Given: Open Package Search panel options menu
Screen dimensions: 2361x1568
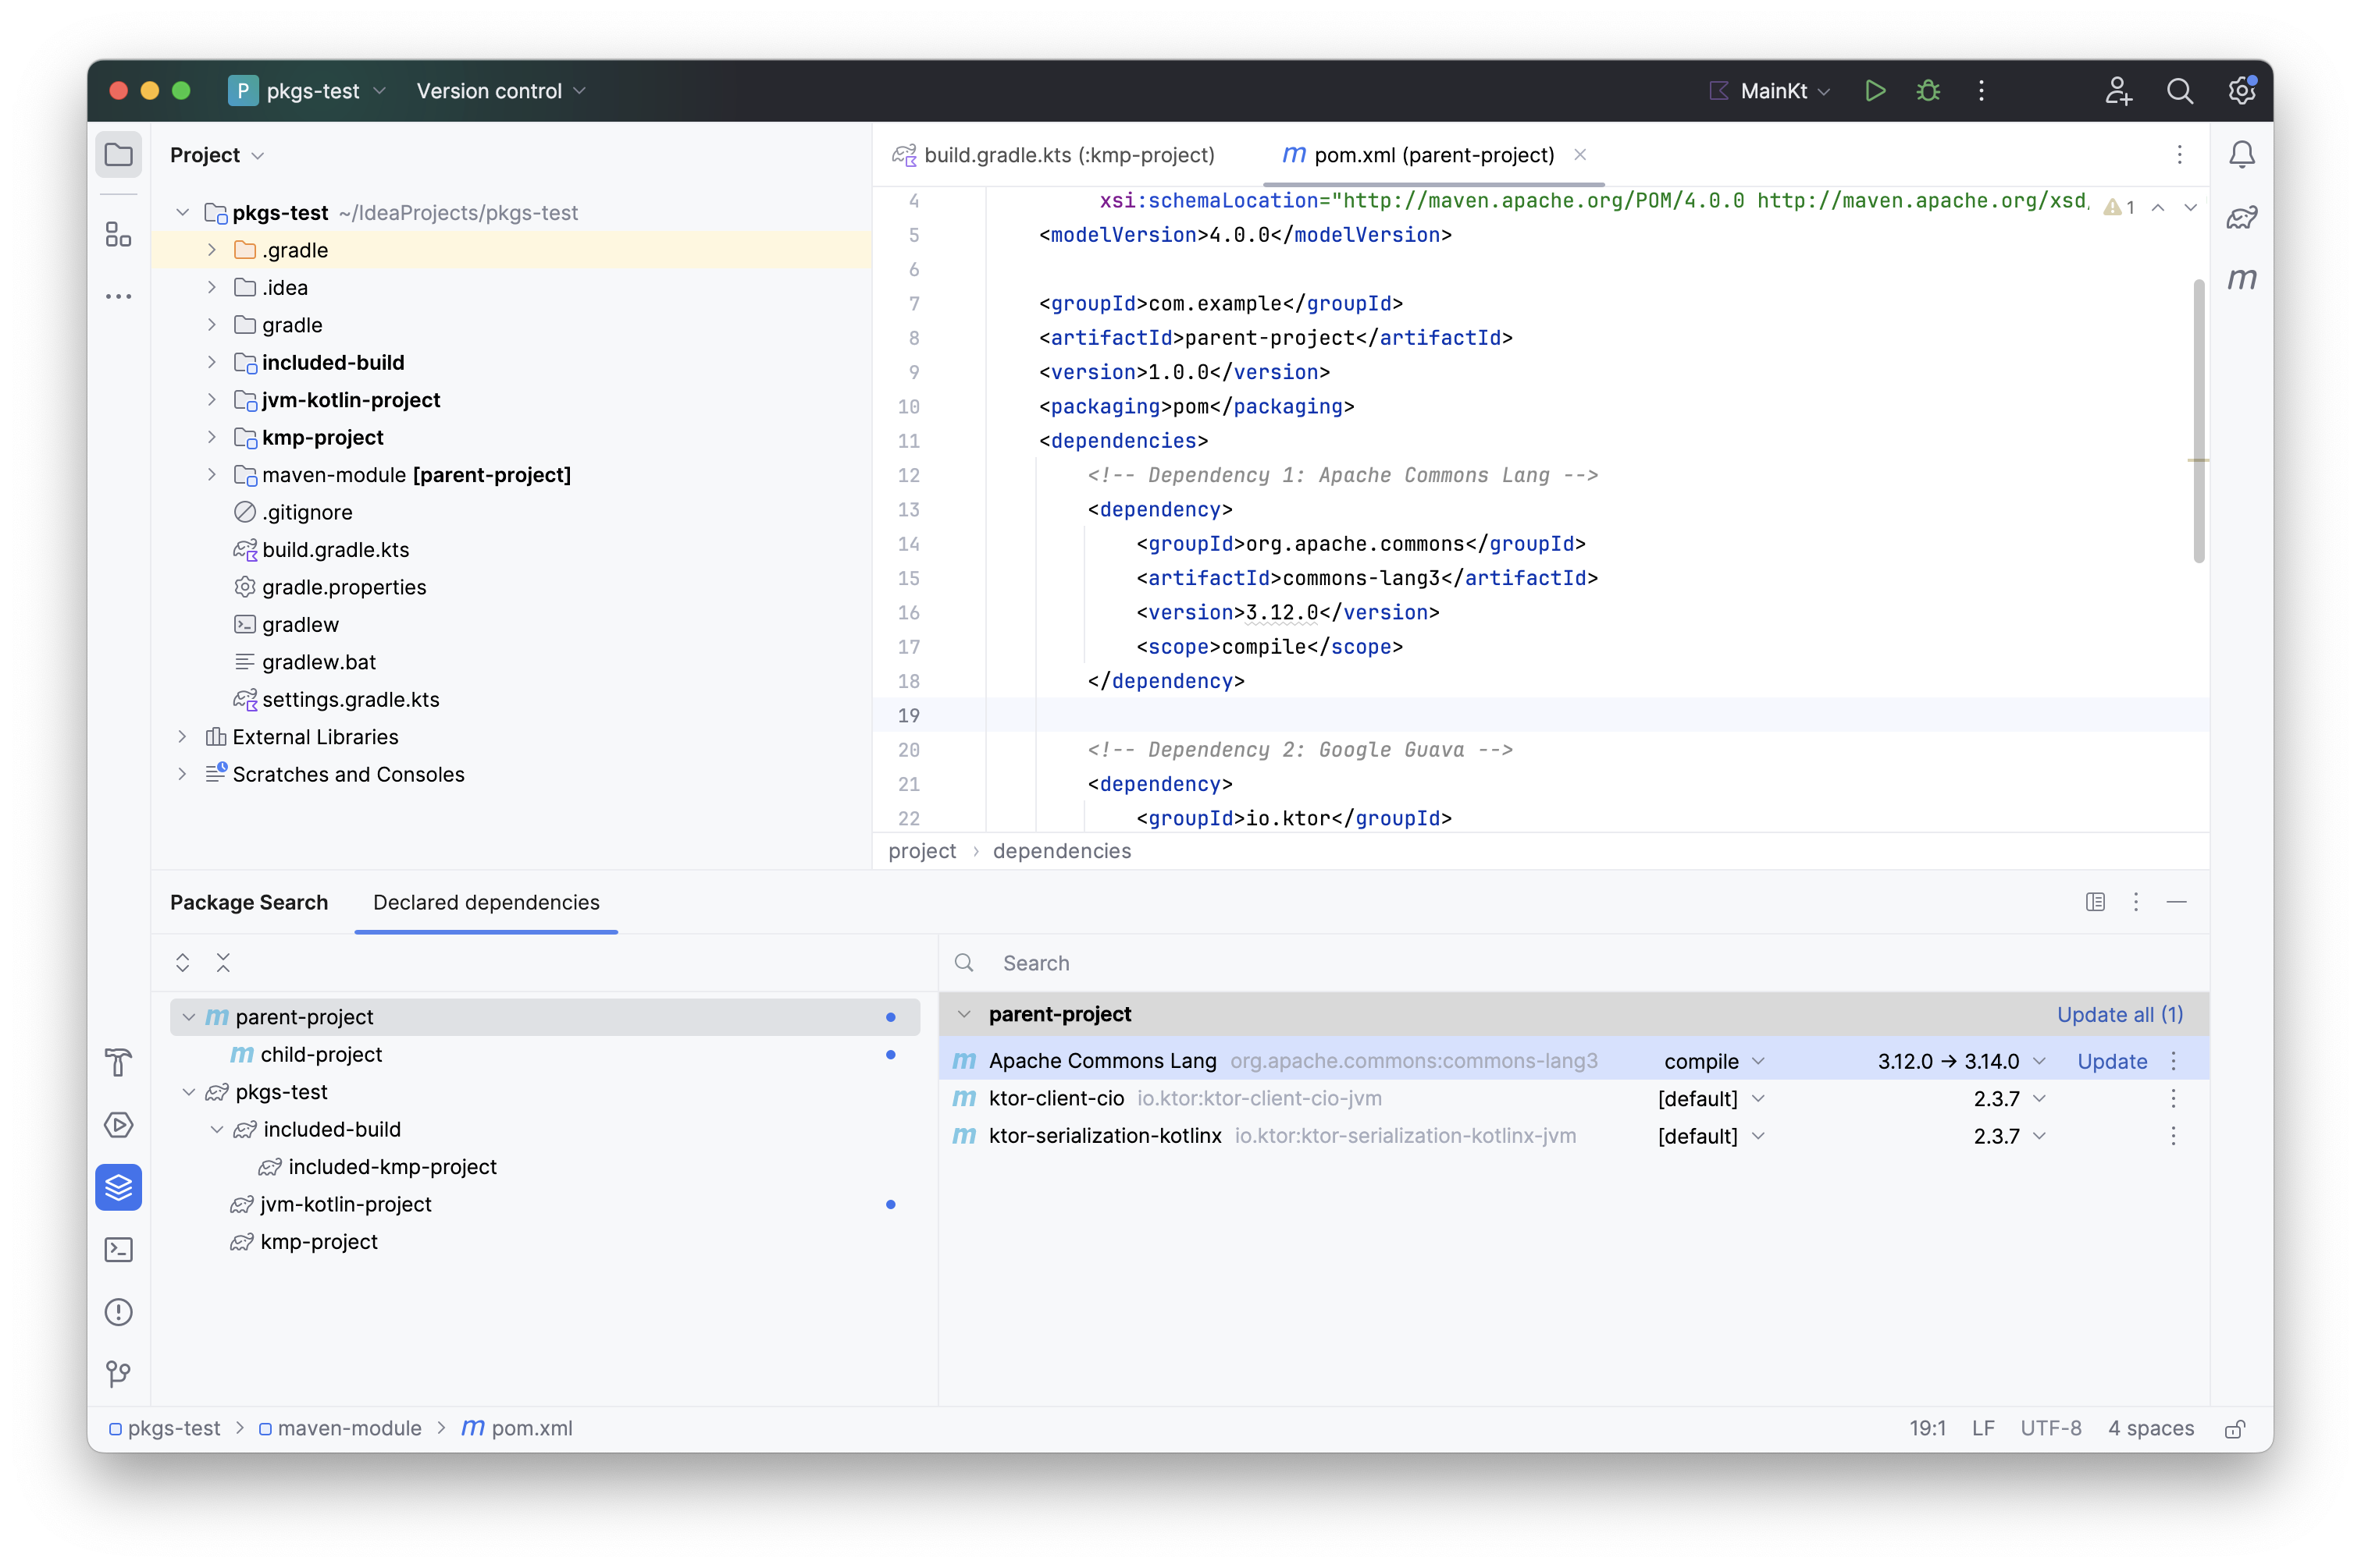Looking at the screenshot, I should (2136, 902).
